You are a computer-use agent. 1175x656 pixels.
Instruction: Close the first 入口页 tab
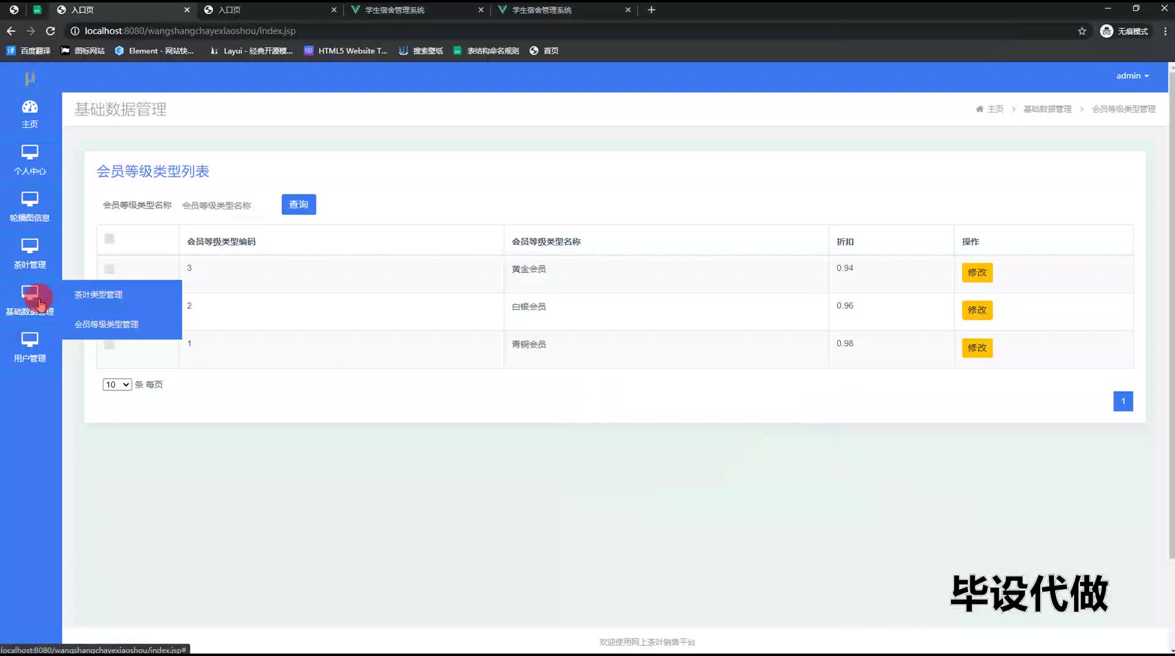click(x=187, y=10)
